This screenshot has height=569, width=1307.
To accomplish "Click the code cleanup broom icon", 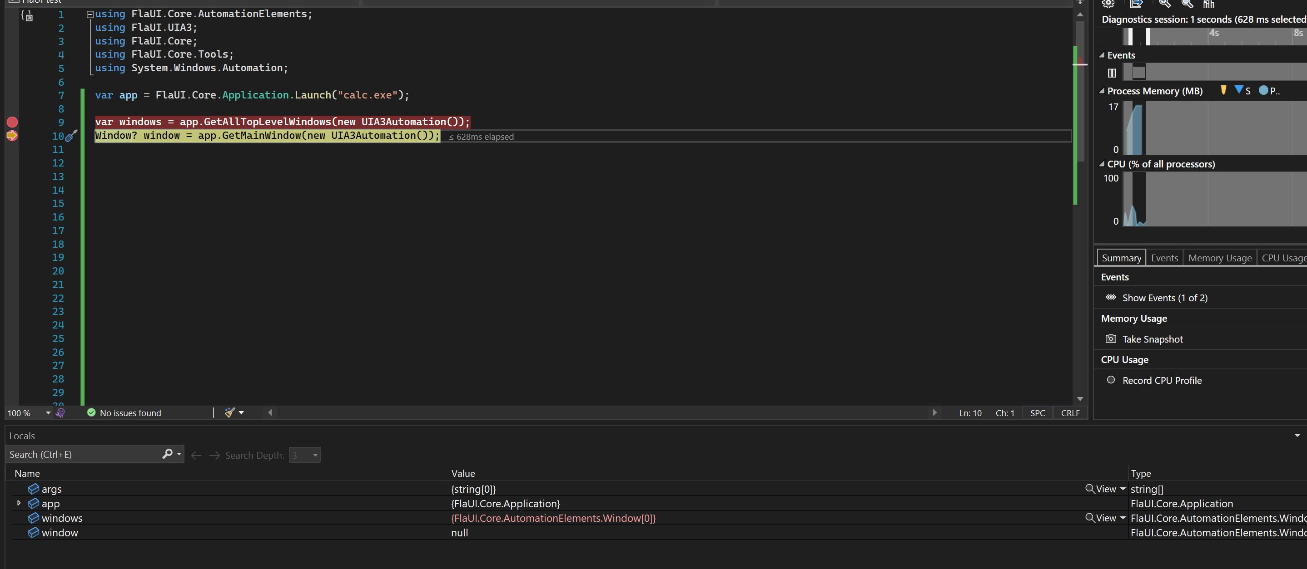I will point(230,412).
